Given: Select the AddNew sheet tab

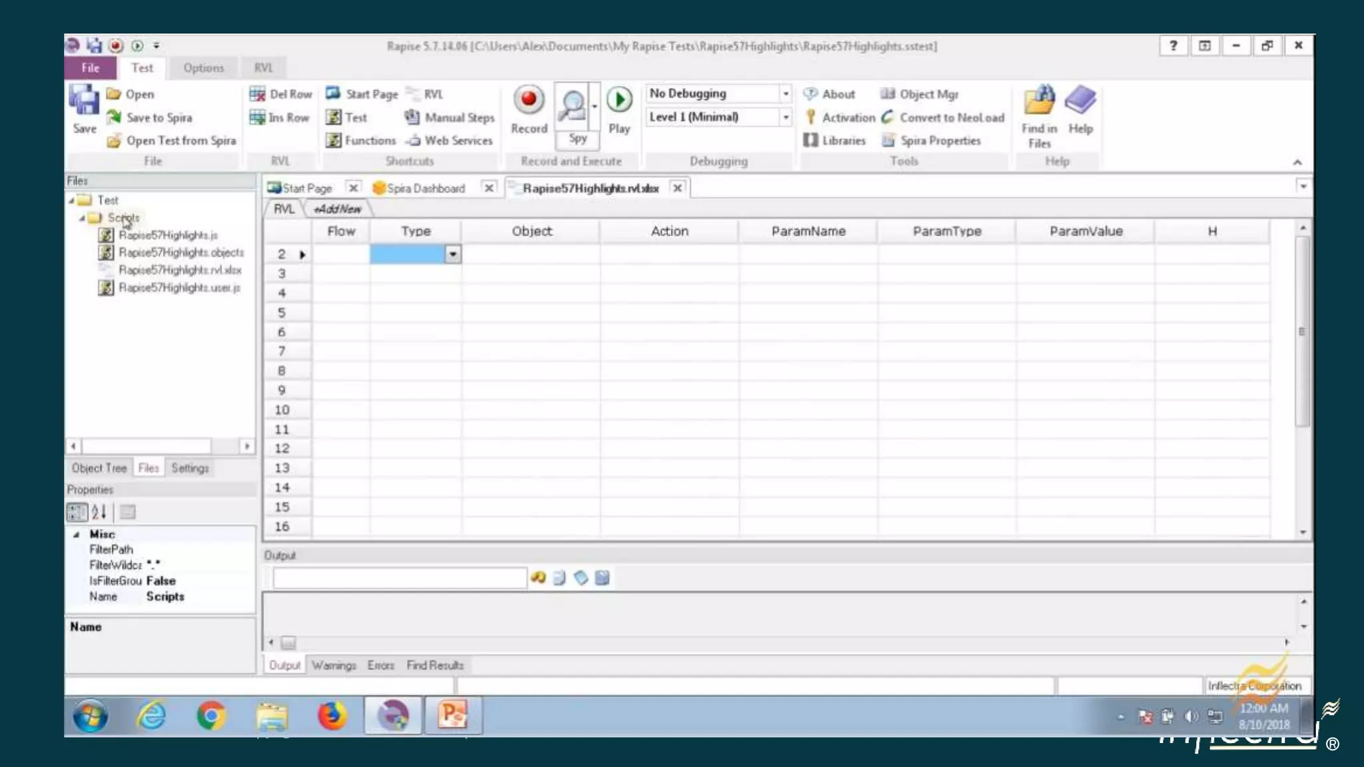Looking at the screenshot, I should click(338, 209).
